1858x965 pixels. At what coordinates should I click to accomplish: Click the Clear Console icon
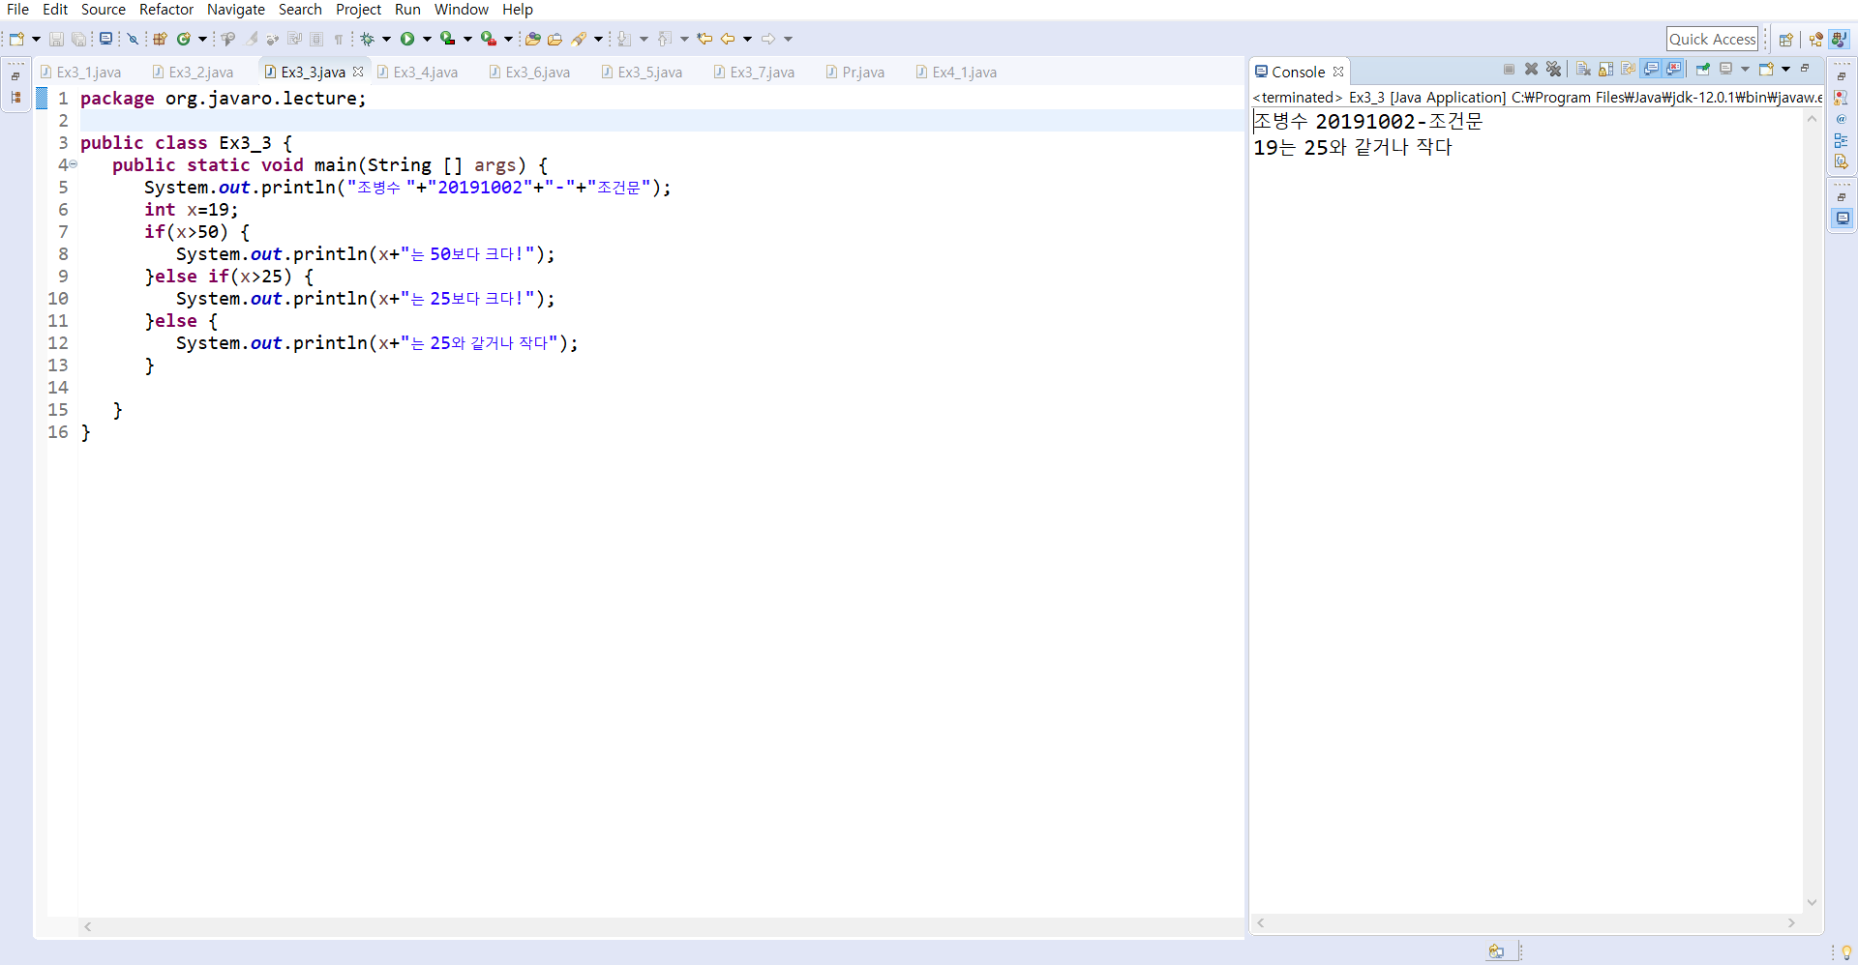coord(1583,69)
